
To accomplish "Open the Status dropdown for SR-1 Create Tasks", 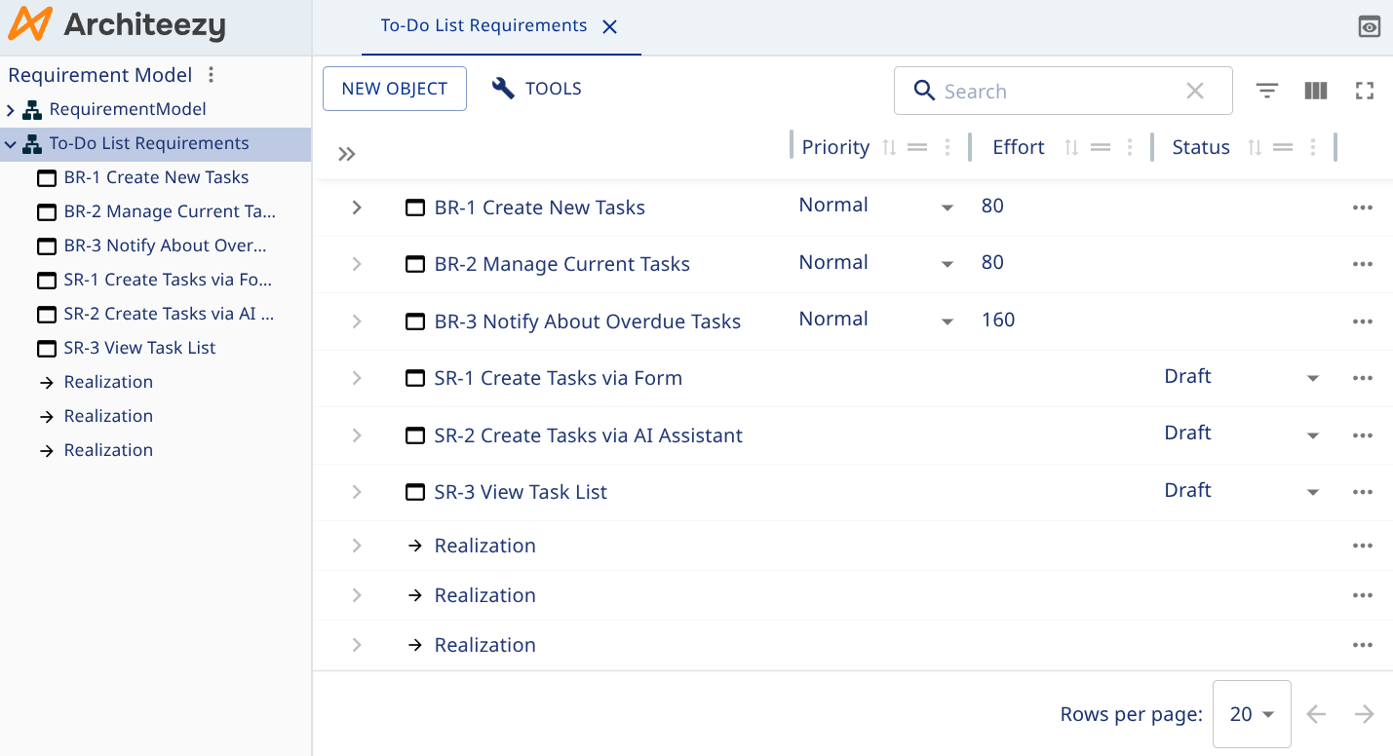I will tap(1312, 378).
